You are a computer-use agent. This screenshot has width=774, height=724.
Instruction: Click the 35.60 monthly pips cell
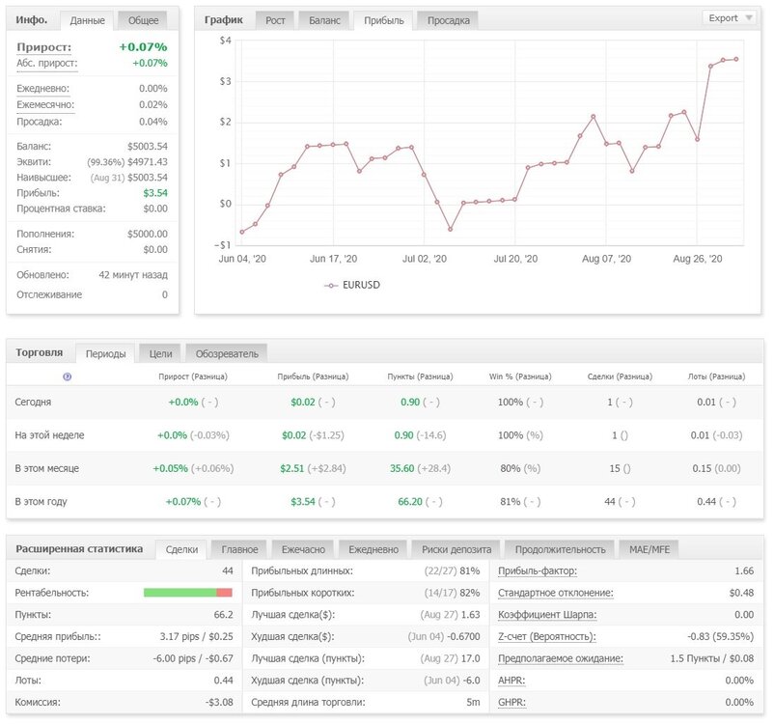(402, 468)
